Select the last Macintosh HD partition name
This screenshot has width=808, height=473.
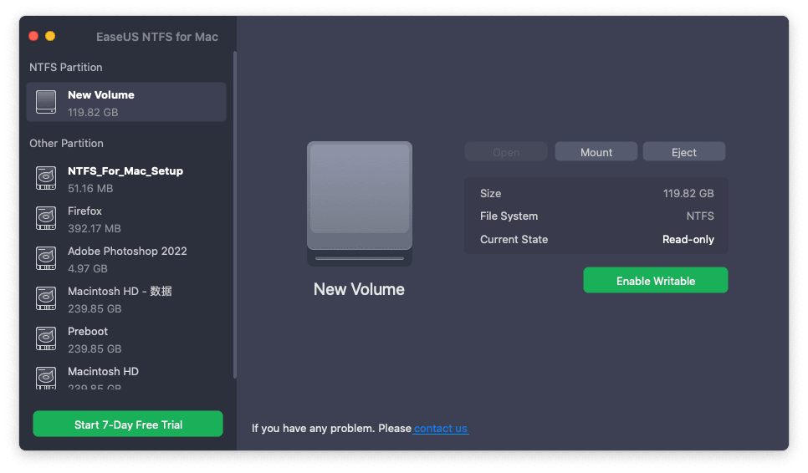click(x=103, y=372)
